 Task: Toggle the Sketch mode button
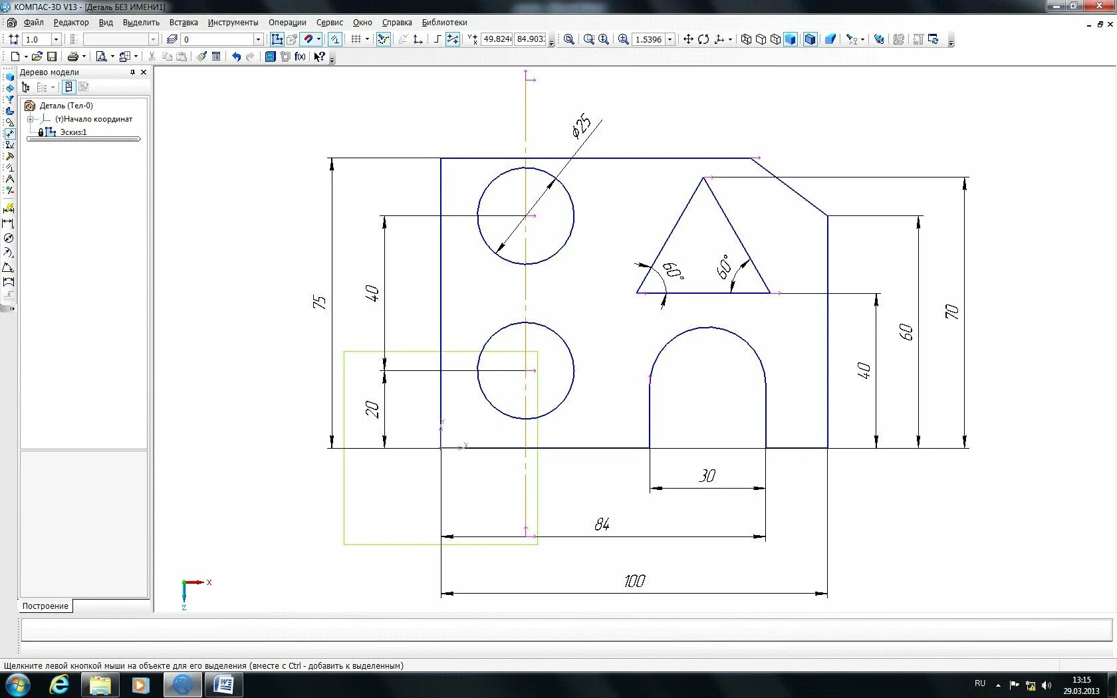point(277,39)
